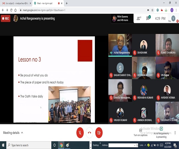Click muted mic icon on RISHABHA KUMAR tile
The height and width of the screenshot is (149, 179).
point(135,98)
